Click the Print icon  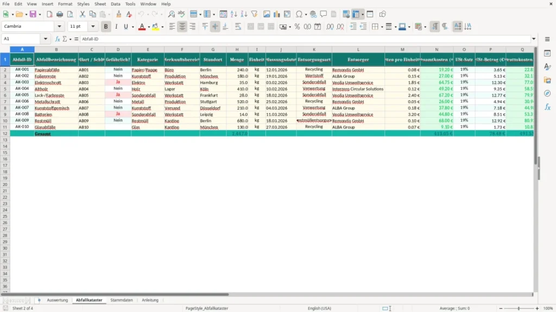(60, 14)
